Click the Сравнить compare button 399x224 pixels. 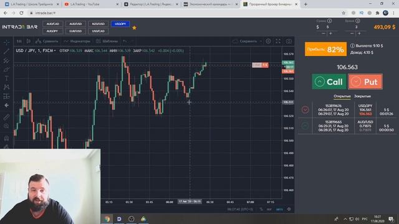click(47, 41)
